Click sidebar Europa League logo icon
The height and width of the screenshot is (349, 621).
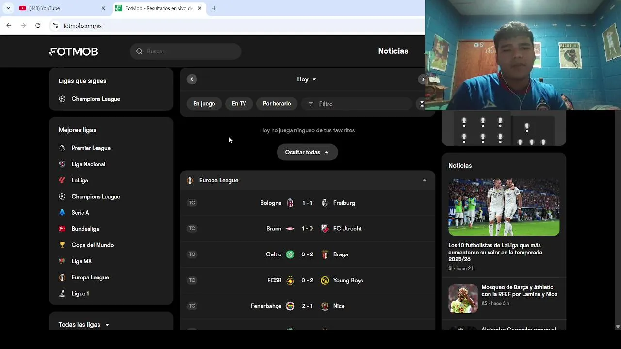tap(62, 277)
